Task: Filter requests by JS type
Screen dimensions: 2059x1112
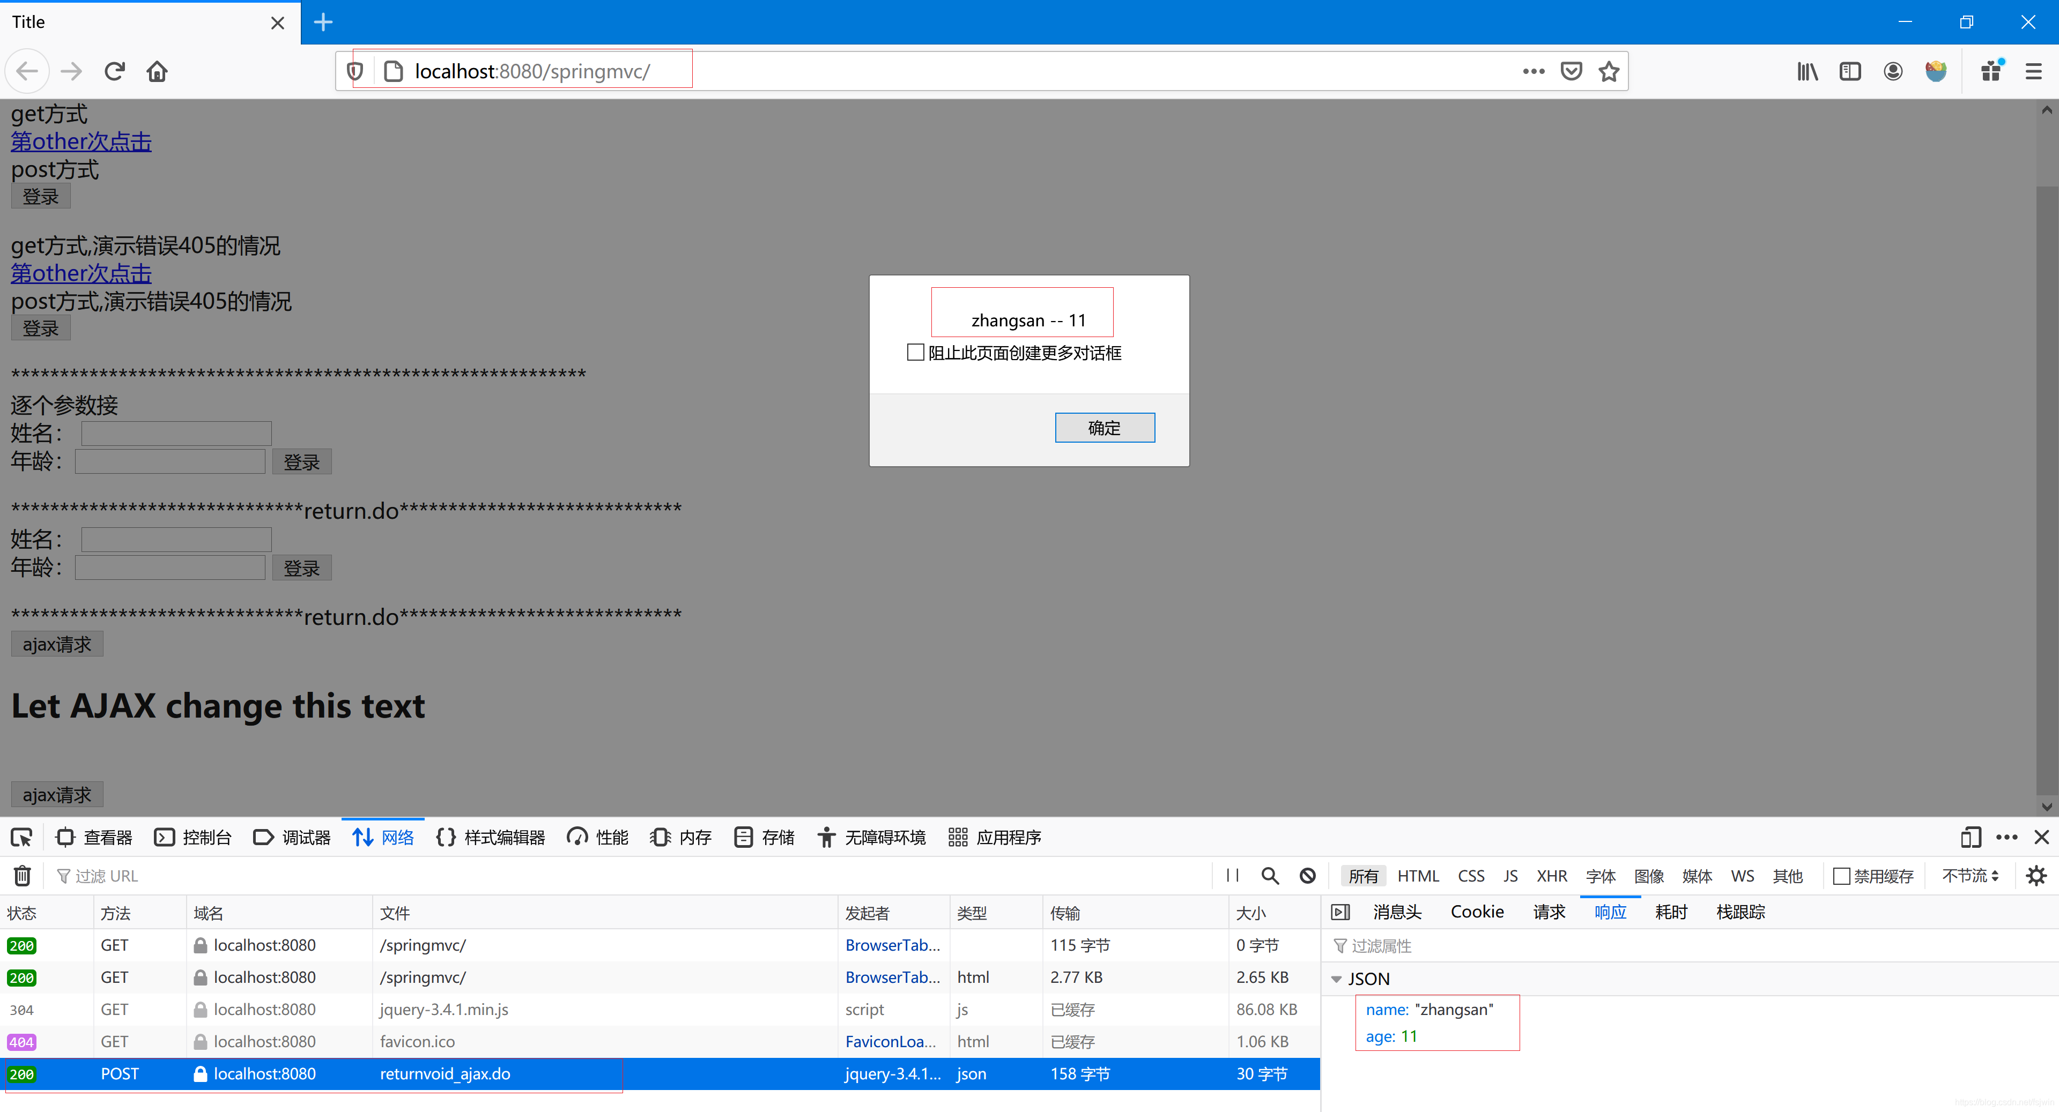Action: click(1510, 876)
